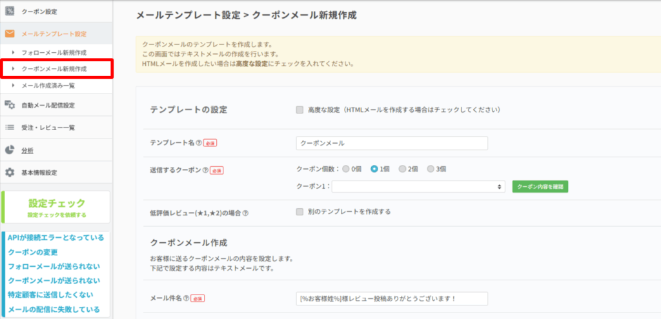Image resolution: width=661 pixels, height=319 pixels.
Task: Open the 分析 menu item
Action: (27, 150)
